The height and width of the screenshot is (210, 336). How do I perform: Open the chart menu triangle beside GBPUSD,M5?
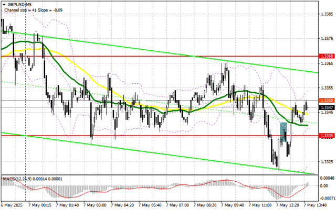(4, 4)
